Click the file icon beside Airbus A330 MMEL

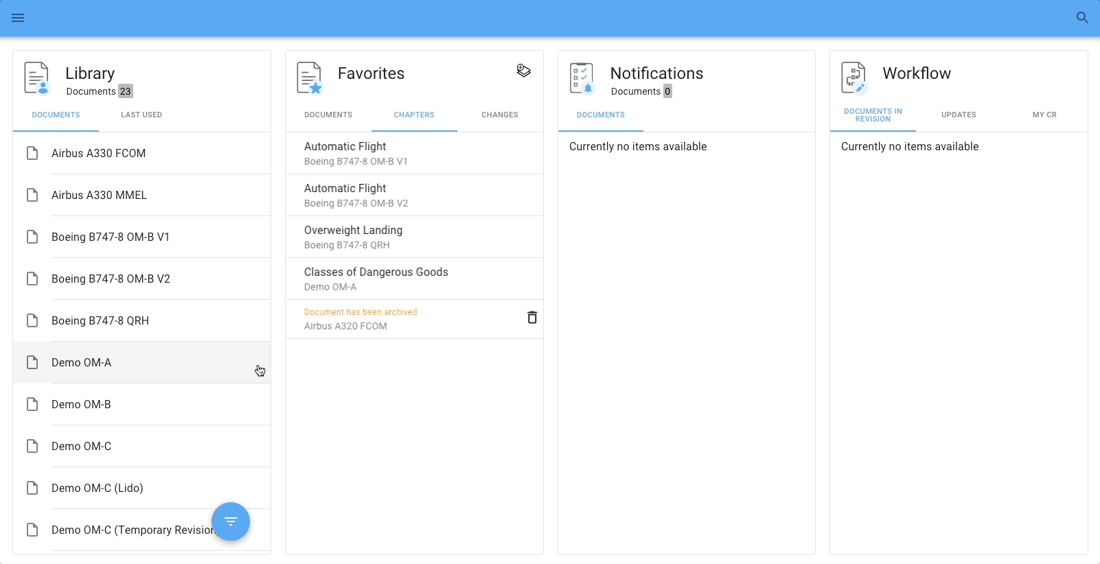pyautogui.click(x=32, y=195)
